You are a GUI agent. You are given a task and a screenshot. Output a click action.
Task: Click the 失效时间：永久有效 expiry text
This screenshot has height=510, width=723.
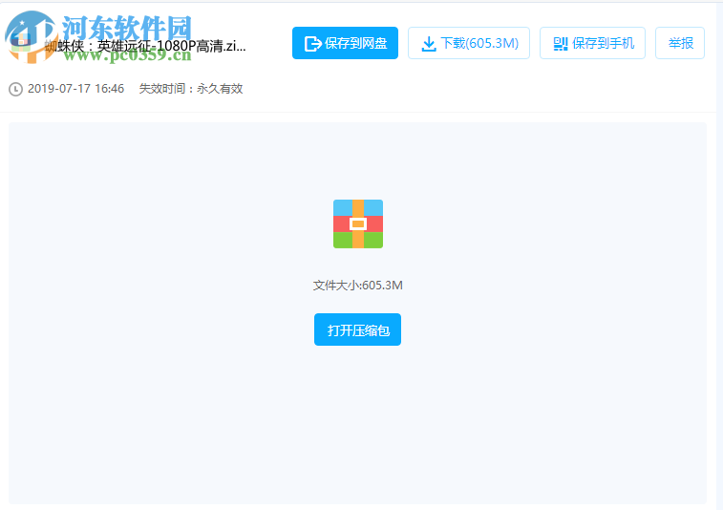coord(191,89)
